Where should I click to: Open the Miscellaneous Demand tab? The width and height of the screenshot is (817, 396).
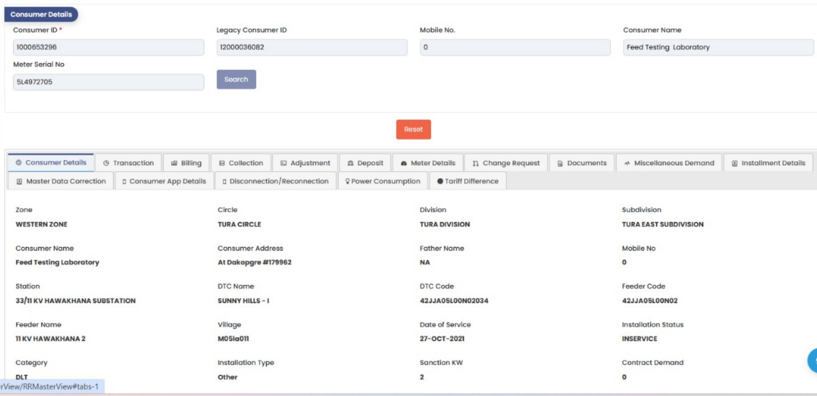669,163
